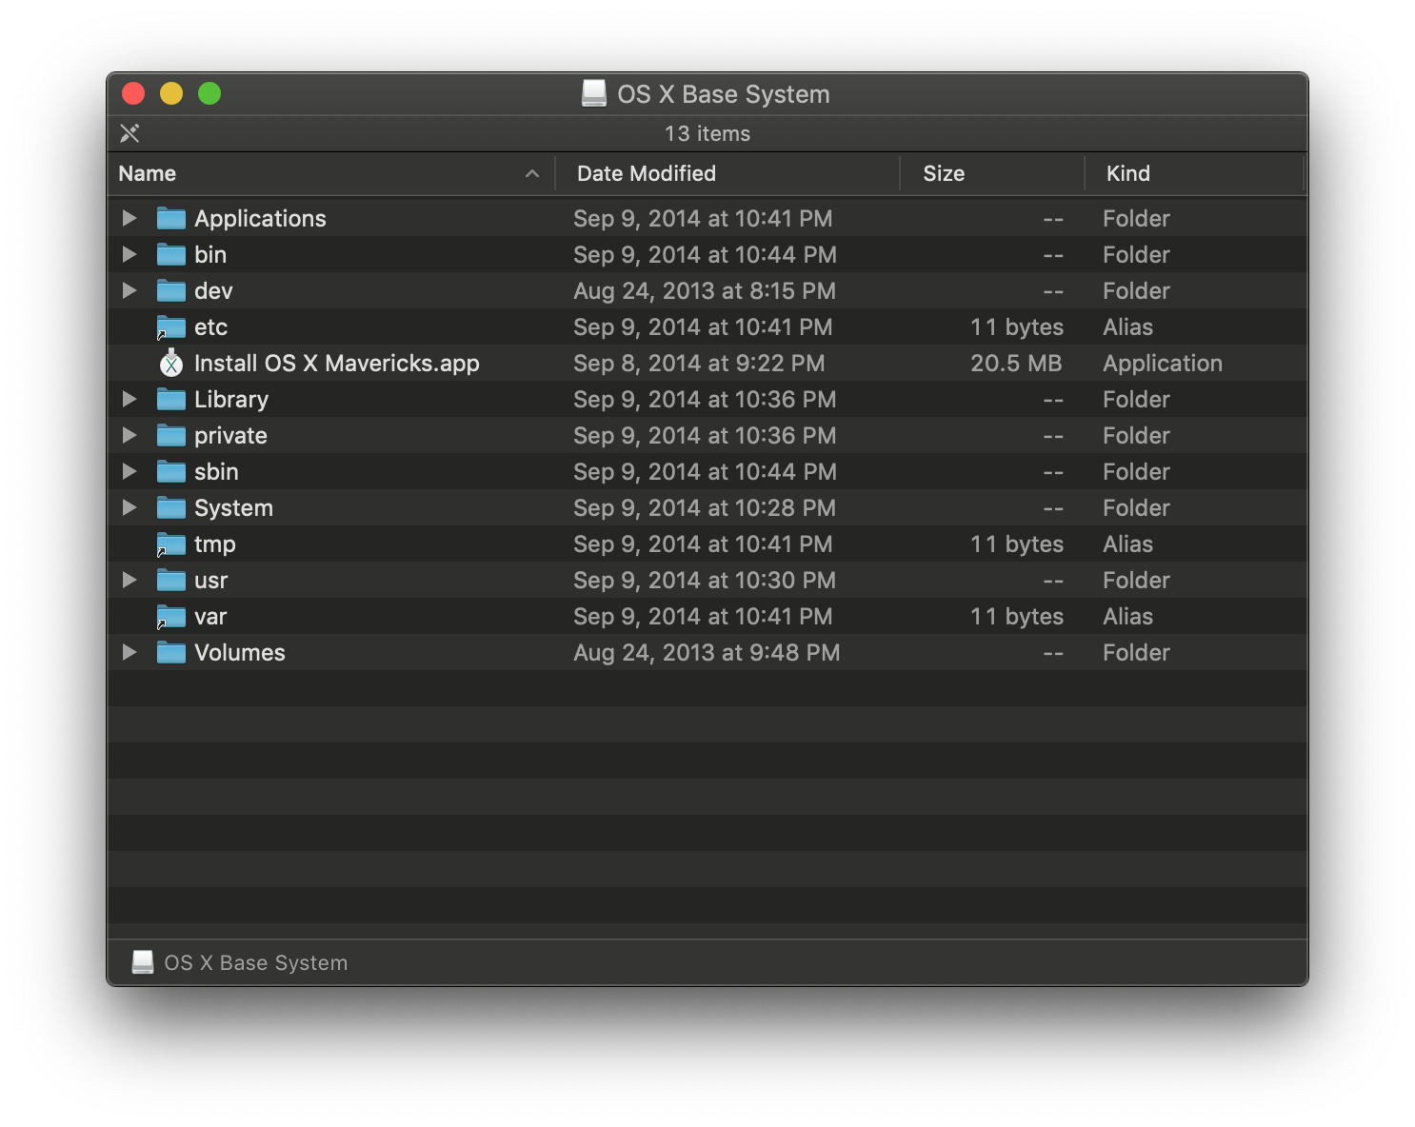The image size is (1415, 1127).
Task: Expand the Applications folder disclosure triangle
Action: click(x=130, y=218)
